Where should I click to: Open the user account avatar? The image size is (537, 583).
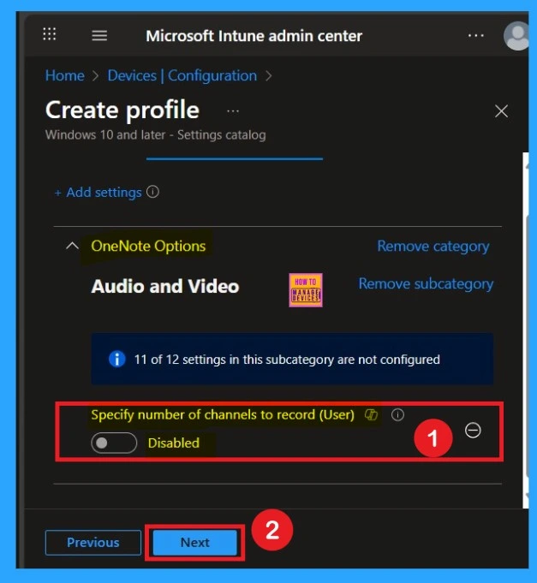(x=516, y=36)
